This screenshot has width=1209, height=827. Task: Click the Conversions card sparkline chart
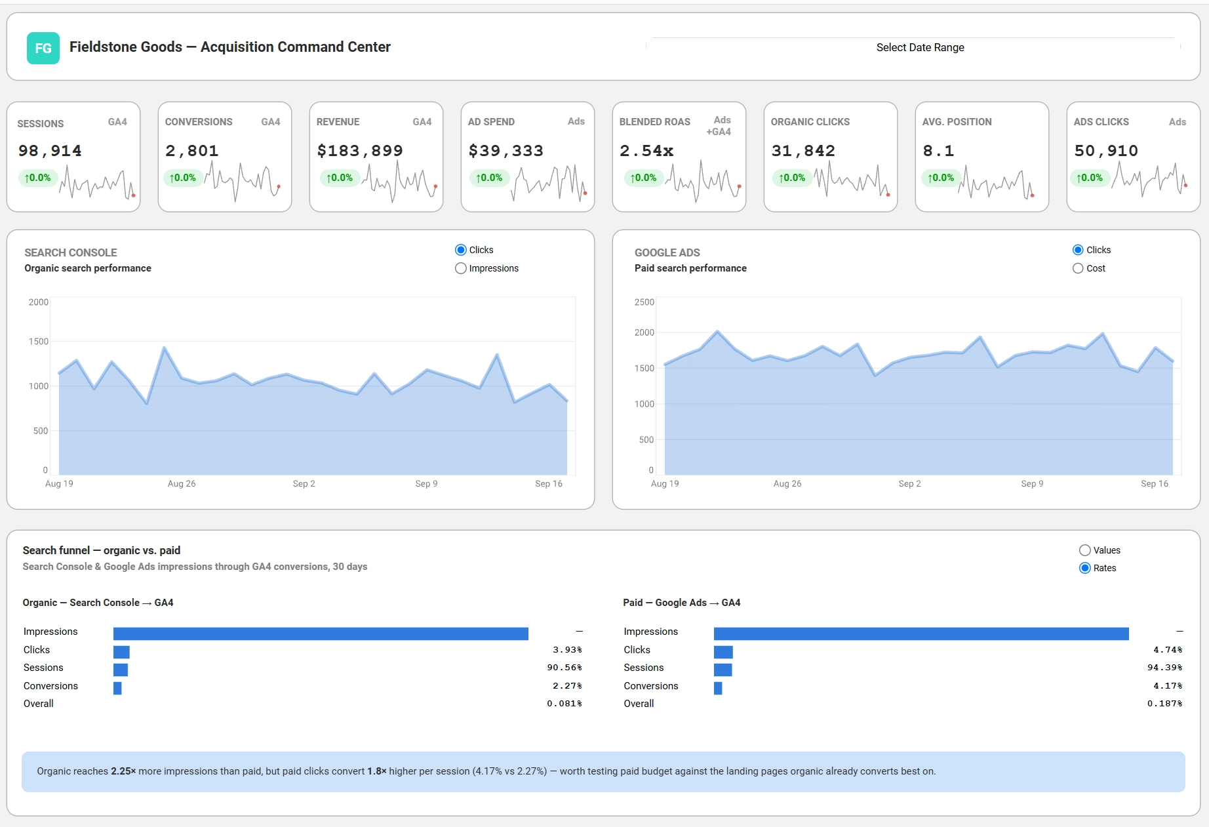[242, 182]
